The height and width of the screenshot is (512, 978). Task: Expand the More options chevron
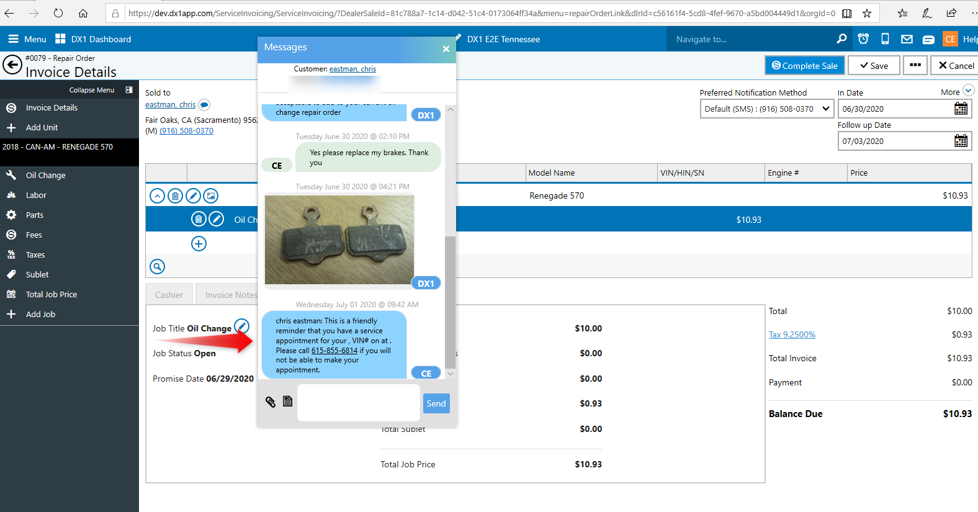point(968,91)
